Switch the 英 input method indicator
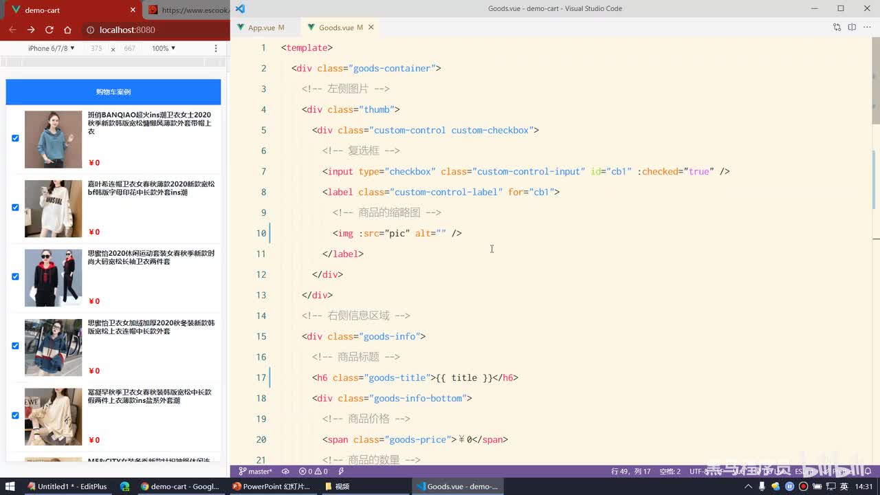 pyautogui.click(x=844, y=486)
